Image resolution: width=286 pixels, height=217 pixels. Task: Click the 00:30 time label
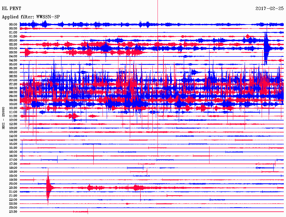tap(13, 28)
